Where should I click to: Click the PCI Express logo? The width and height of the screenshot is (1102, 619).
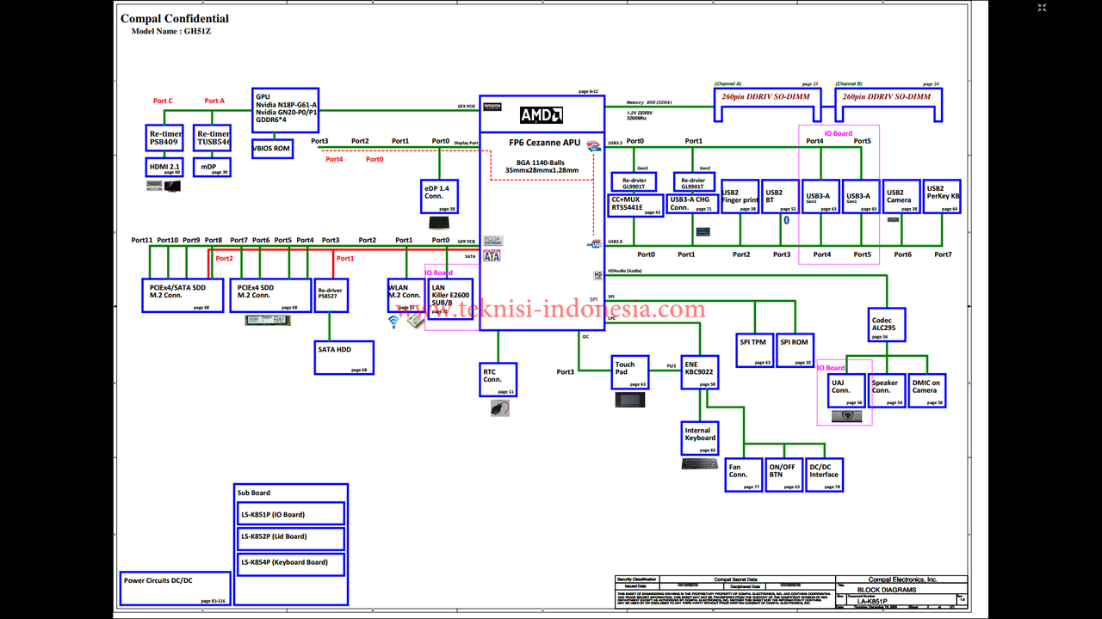coord(493,241)
